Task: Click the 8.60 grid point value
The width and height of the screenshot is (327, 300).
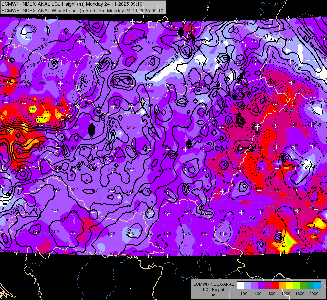Action: tap(260, 211)
